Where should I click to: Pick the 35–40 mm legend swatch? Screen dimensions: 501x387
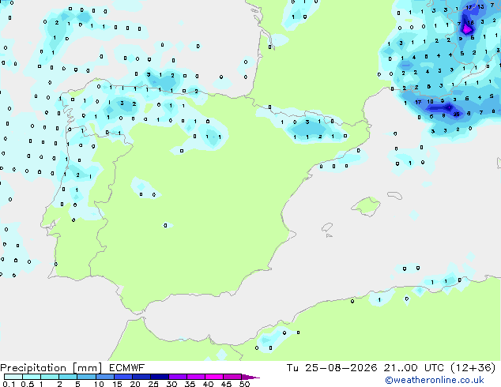pyautogui.click(x=195, y=377)
